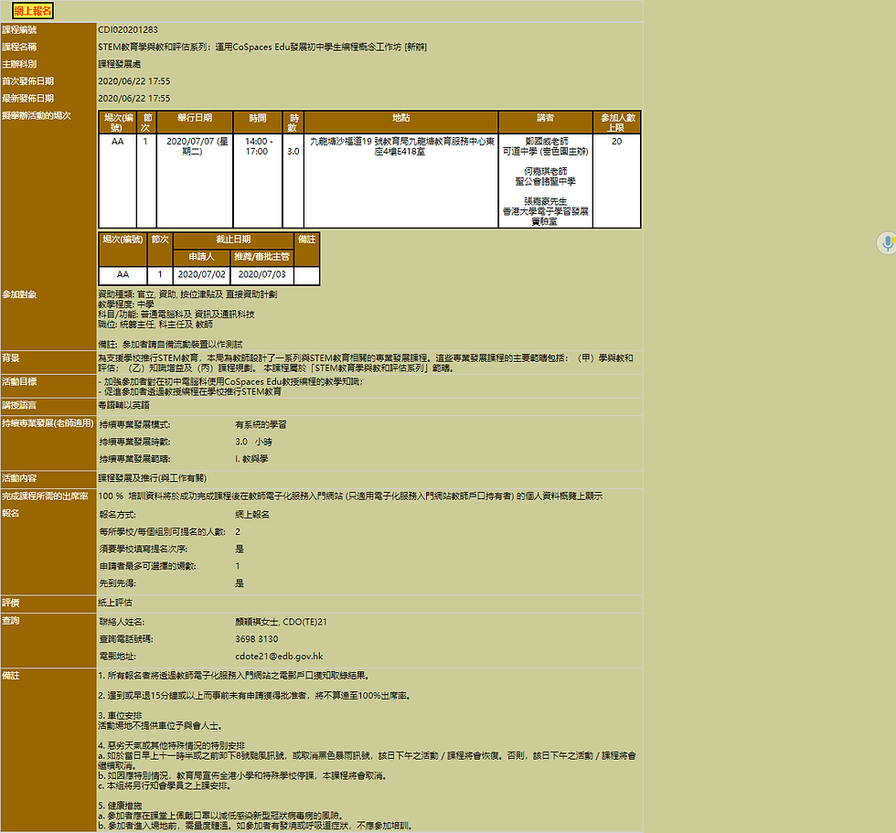896x833 pixels.
Task: Click the 粵語輔以英語 language text
Action: point(124,405)
